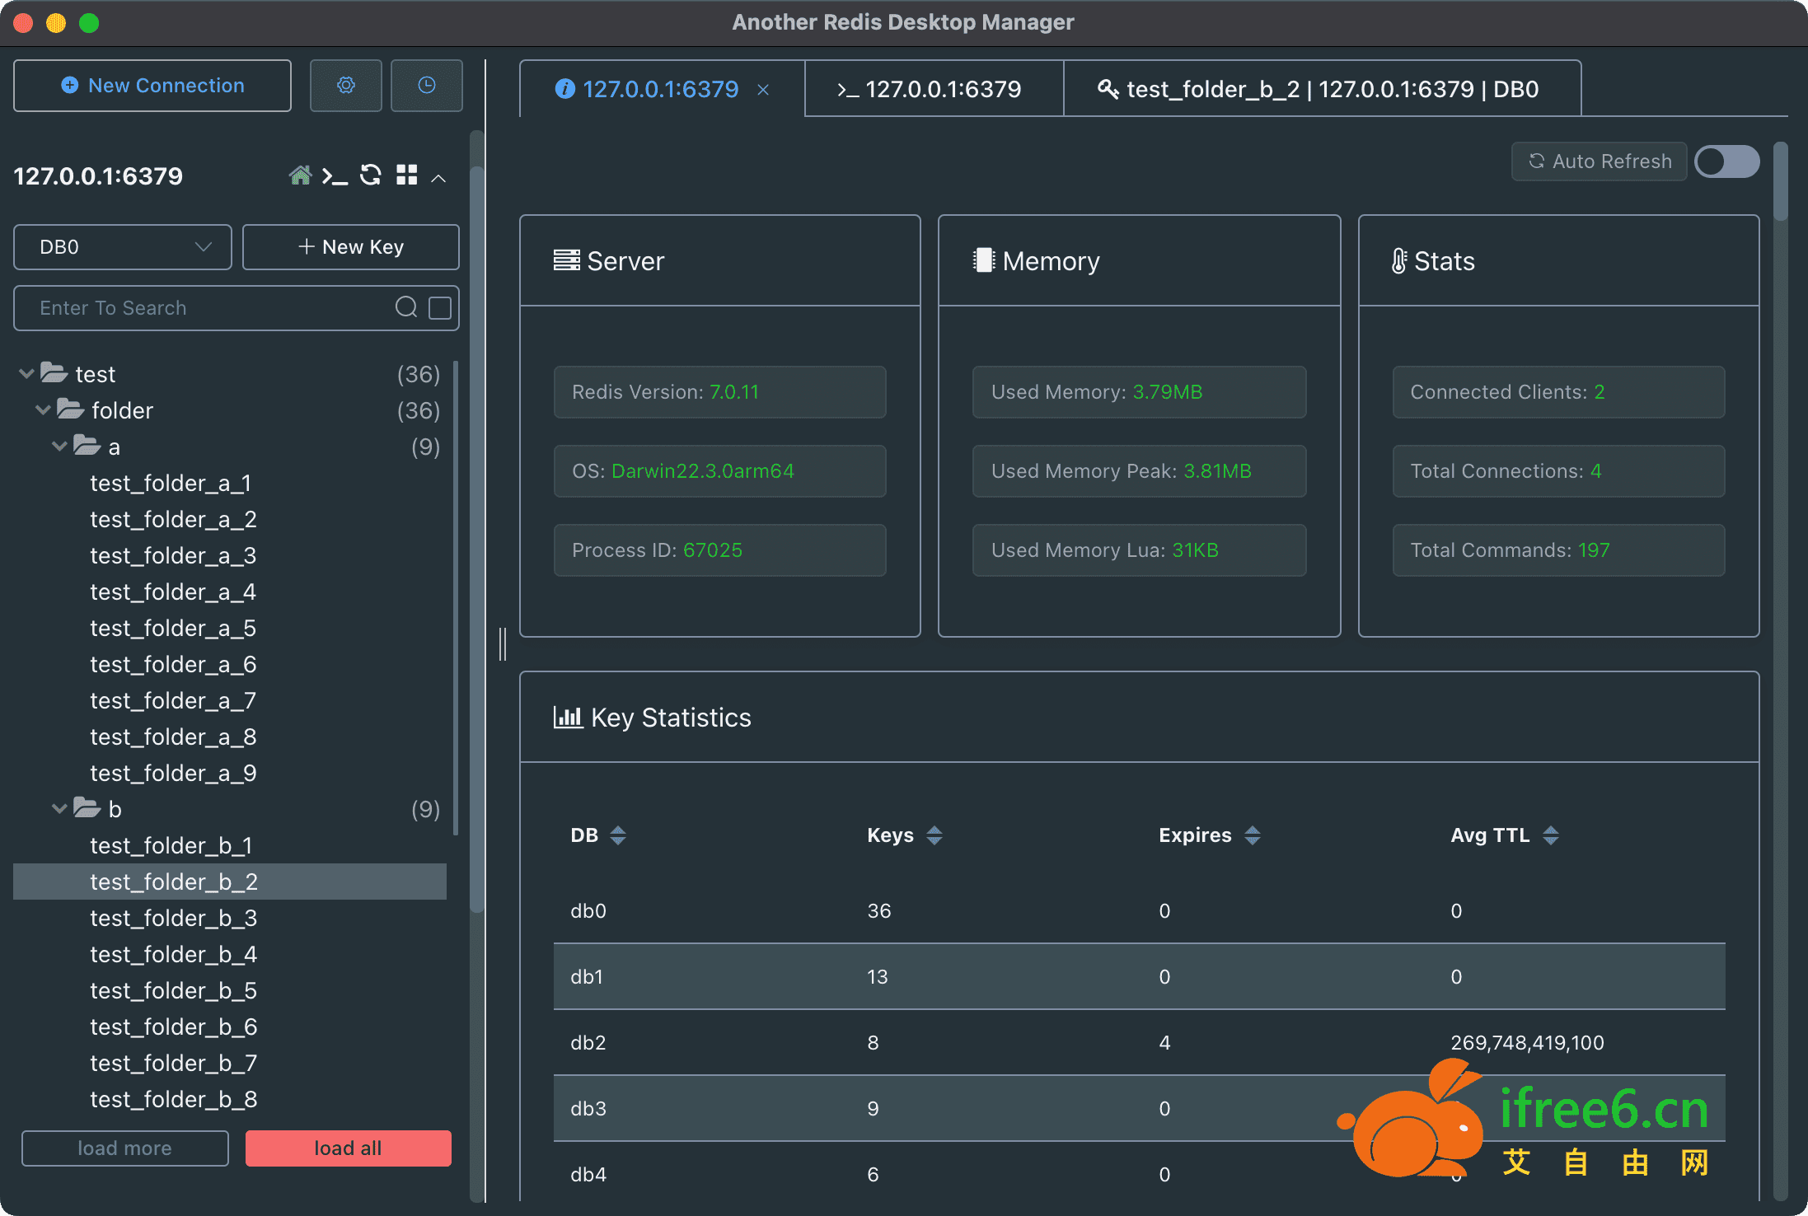Open the DB0 database dropdown

tap(123, 247)
